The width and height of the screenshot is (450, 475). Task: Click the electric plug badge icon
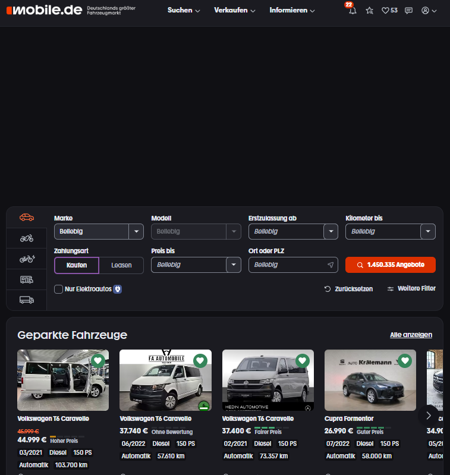pos(118,289)
